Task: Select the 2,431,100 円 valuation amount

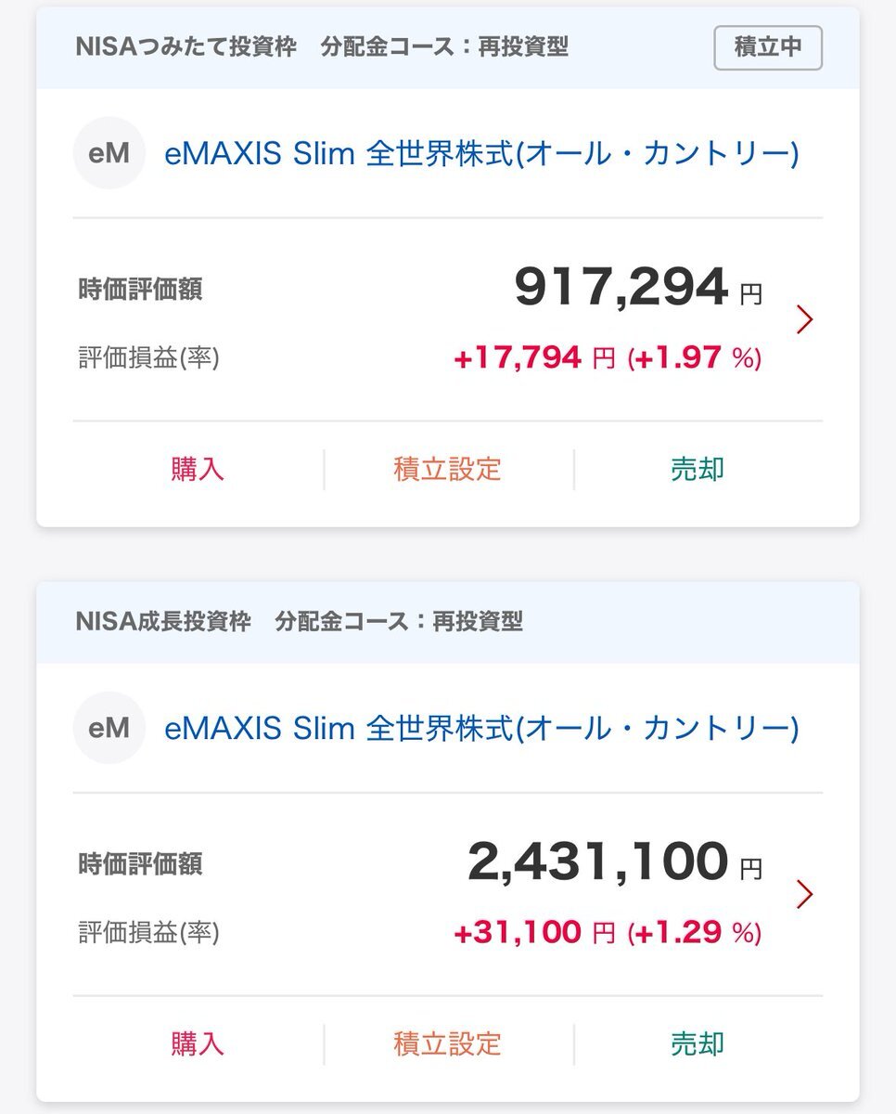Action: point(615,862)
